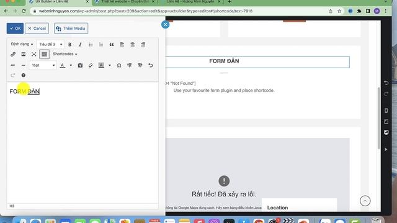Open the 15pt font size dropdown
The height and width of the screenshot is (223, 397).
43,65
